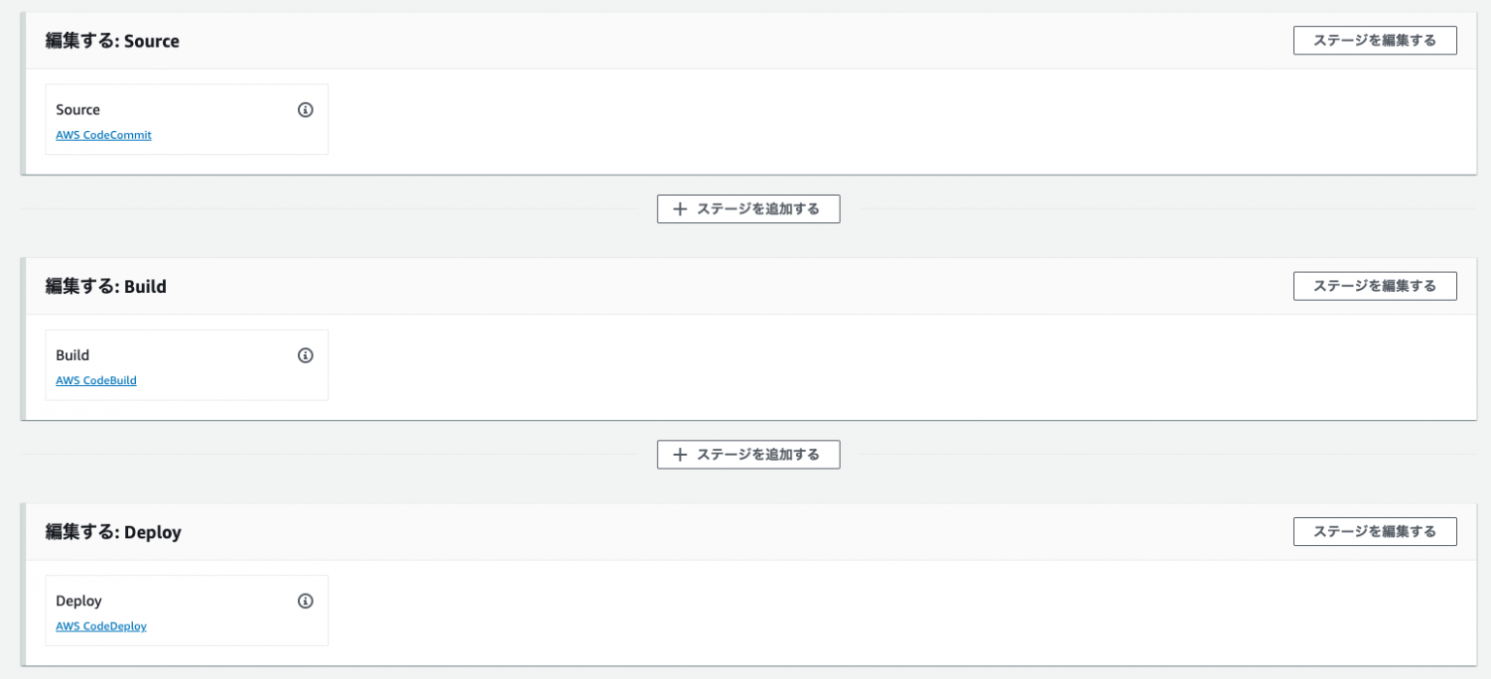Image resolution: width=1491 pixels, height=679 pixels.
Task: Click the info icon in the Deploy action card
Action: pos(306,600)
